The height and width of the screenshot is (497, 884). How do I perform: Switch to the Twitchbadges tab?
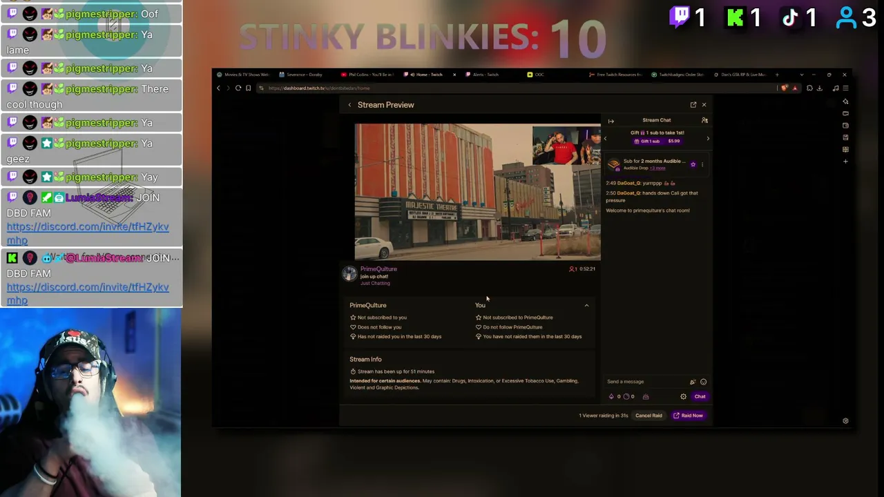(677, 75)
